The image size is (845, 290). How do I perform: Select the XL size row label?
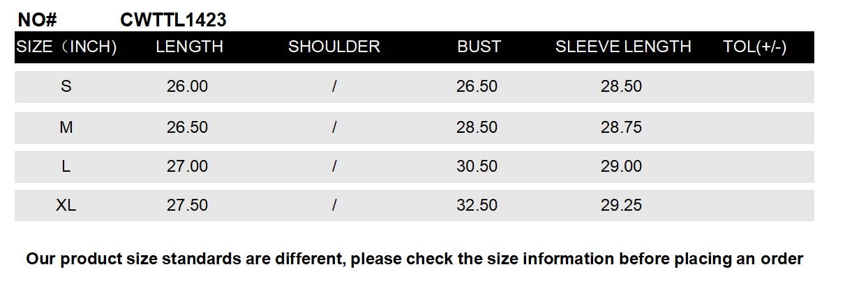pyautogui.click(x=66, y=206)
